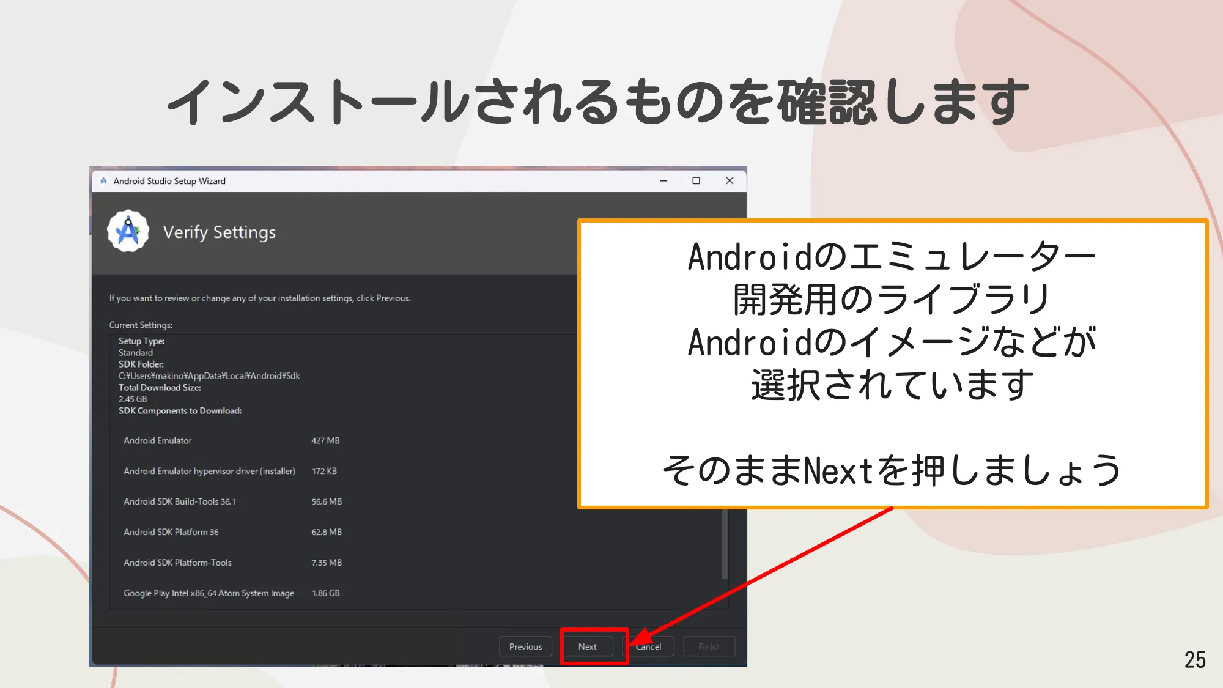Image resolution: width=1223 pixels, height=688 pixels.
Task: Click the 427 MB size value
Action: point(325,440)
